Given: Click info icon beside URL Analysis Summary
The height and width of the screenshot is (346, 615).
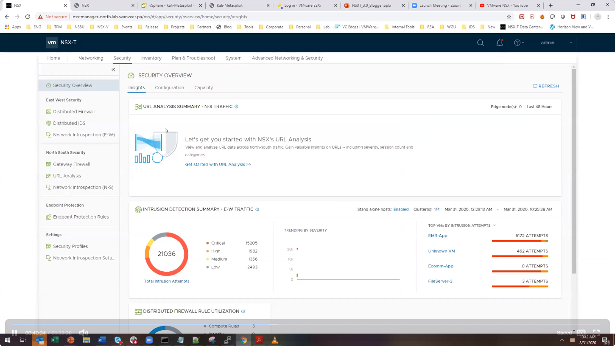Looking at the screenshot, I should click(x=236, y=107).
